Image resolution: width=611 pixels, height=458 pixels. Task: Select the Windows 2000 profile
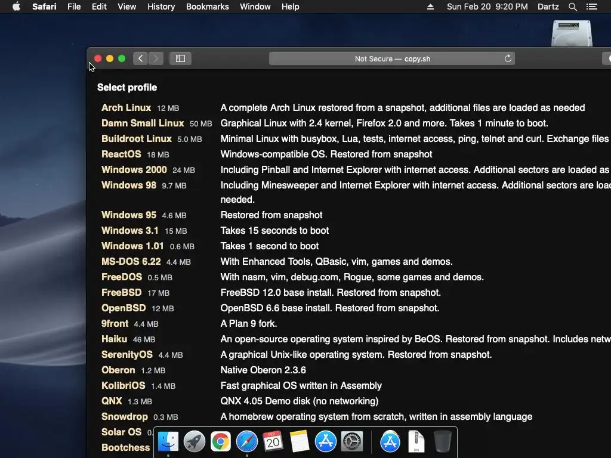(x=134, y=170)
